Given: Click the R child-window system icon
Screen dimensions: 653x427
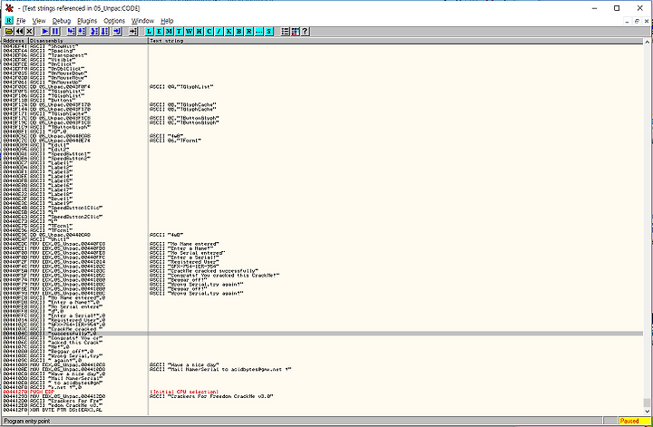Looking at the screenshot, I should [9, 20].
